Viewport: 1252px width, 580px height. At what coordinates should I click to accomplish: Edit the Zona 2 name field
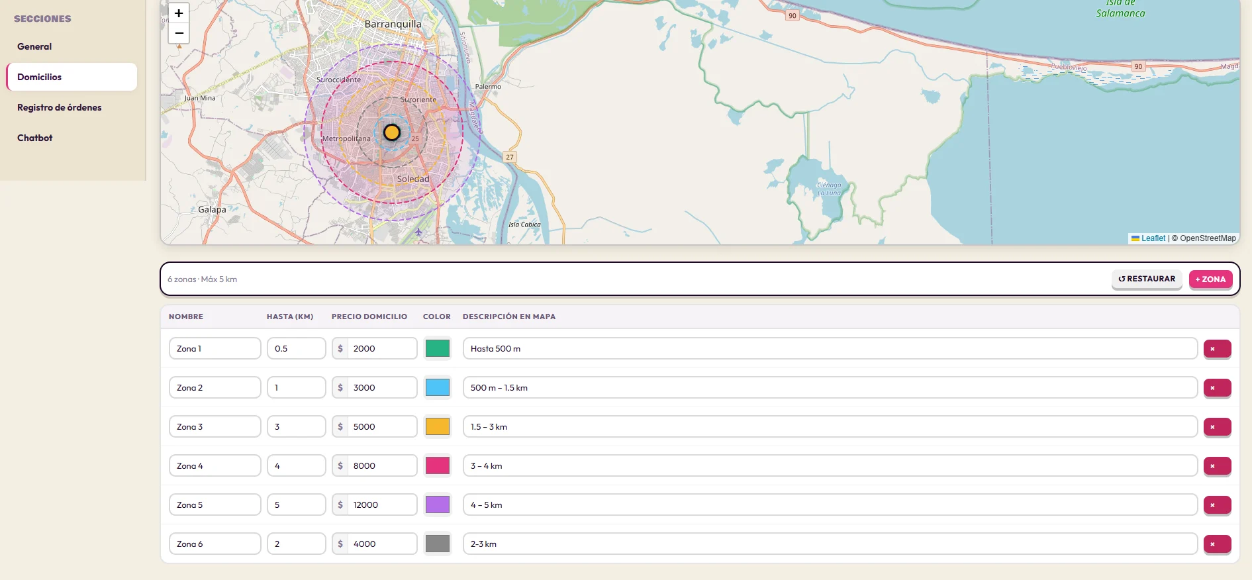215,387
